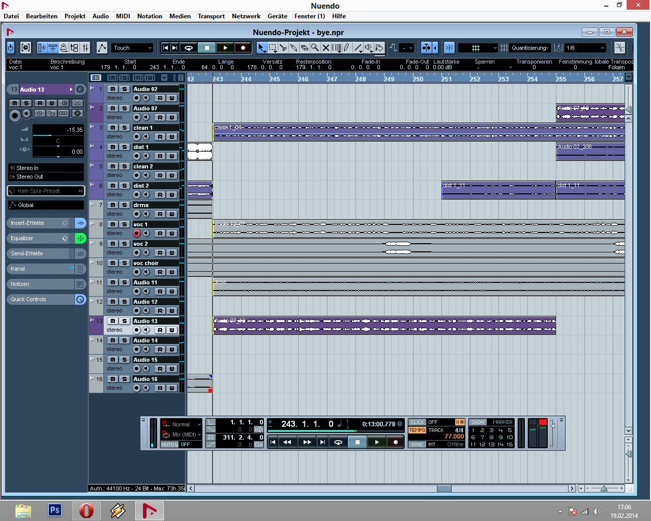This screenshot has height=521, width=651.
Task: Select the Play speaker tool
Action: [369, 48]
